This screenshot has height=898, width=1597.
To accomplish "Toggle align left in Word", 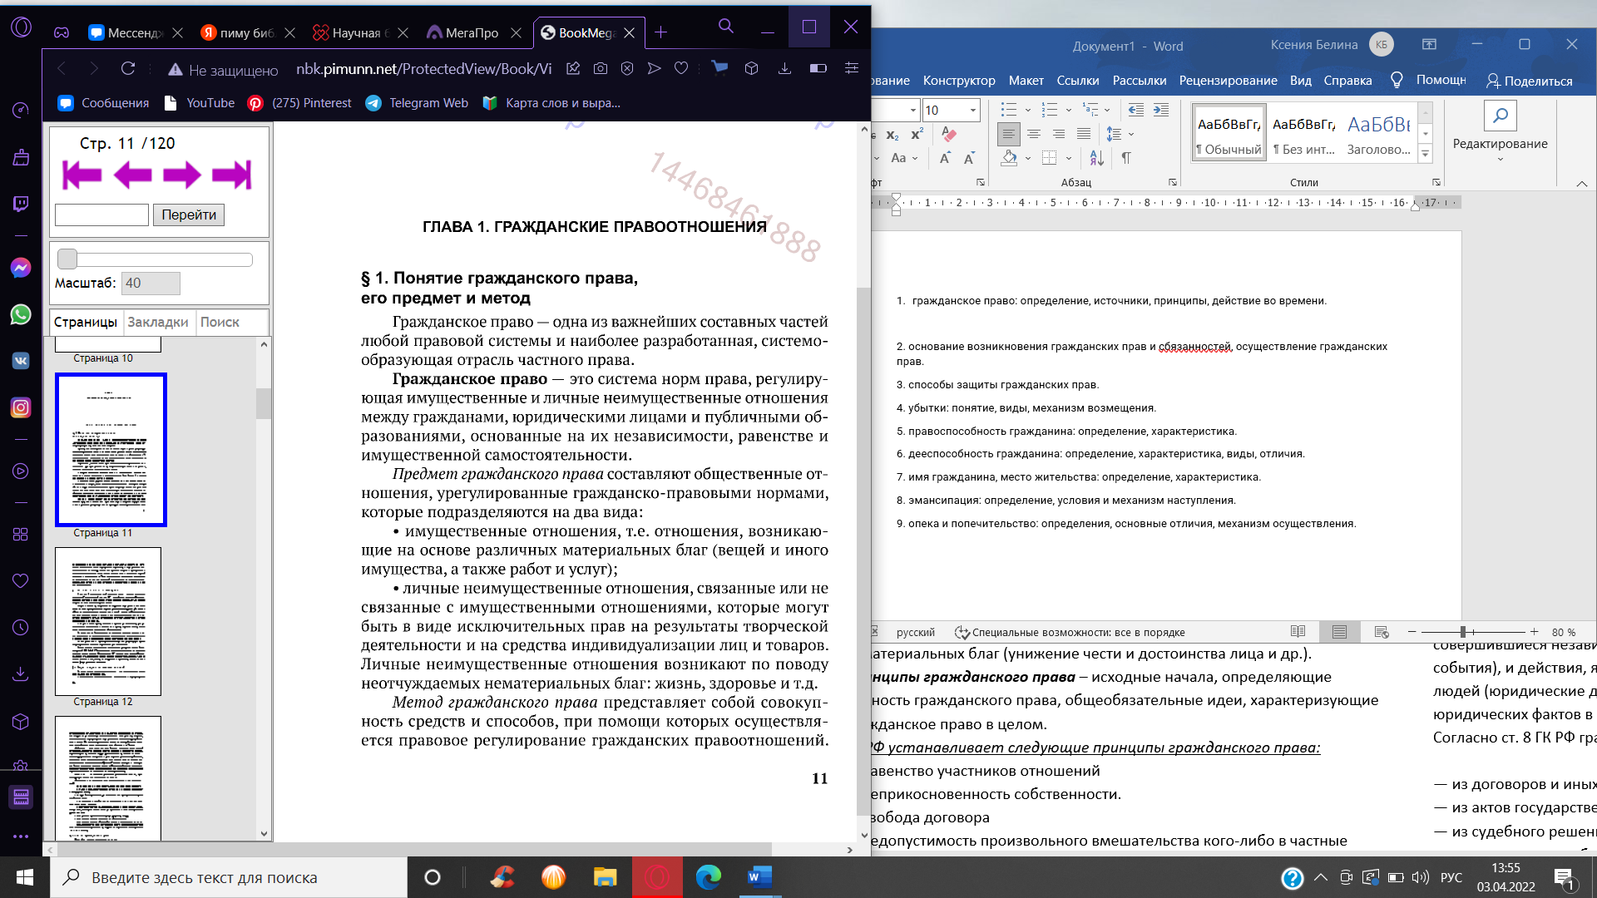I will click(1009, 134).
